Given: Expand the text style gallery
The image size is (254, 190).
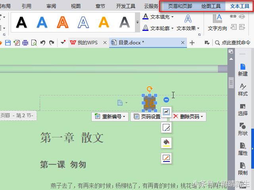Looking at the screenshot, I should click(138, 22).
